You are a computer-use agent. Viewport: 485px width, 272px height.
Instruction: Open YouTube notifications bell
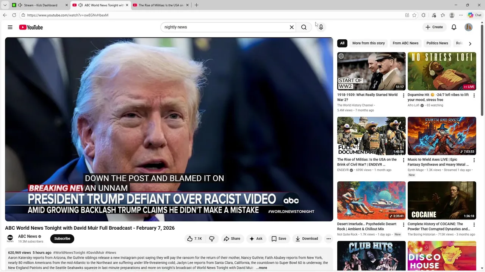tap(454, 27)
